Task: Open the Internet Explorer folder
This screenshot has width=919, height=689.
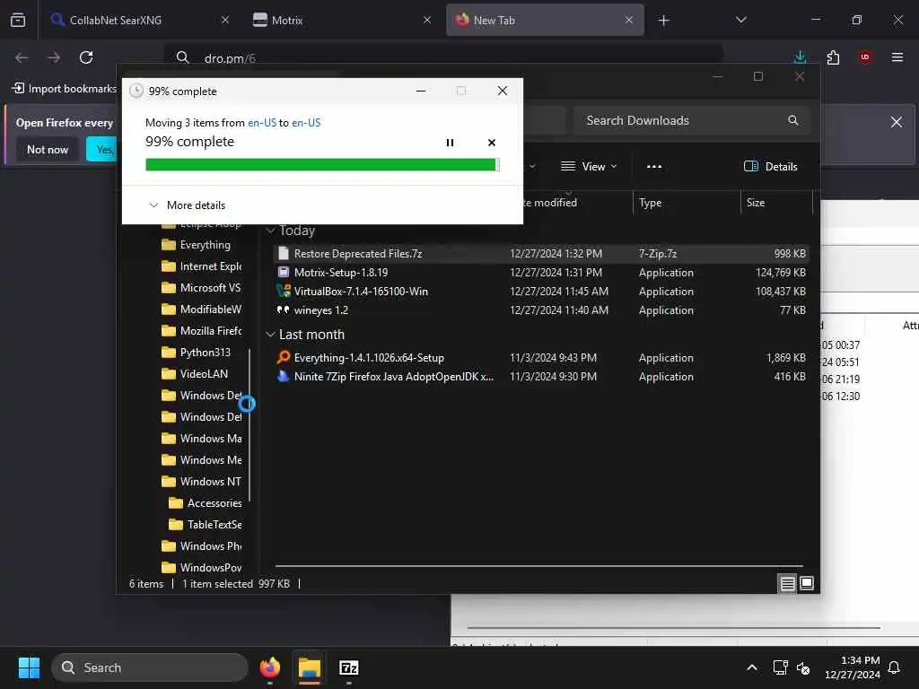Action: pyautogui.click(x=202, y=266)
